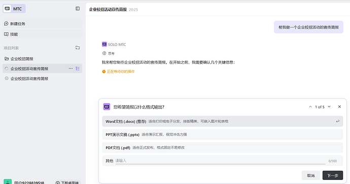
Task: Click the 下一步 next button
Action: pyautogui.click(x=333, y=175)
